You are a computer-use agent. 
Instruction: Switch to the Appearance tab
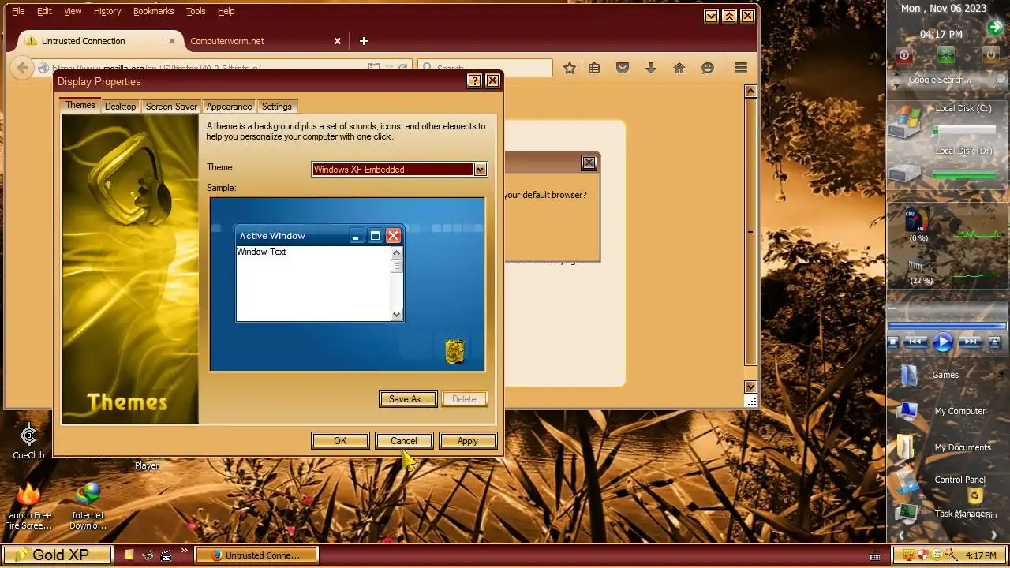[229, 106]
